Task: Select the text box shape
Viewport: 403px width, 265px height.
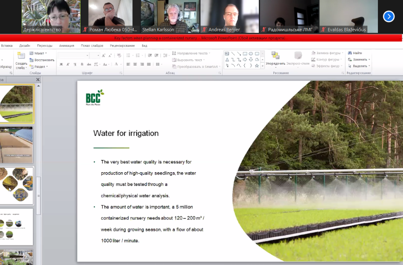Action: pyautogui.click(x=227, y=53)
